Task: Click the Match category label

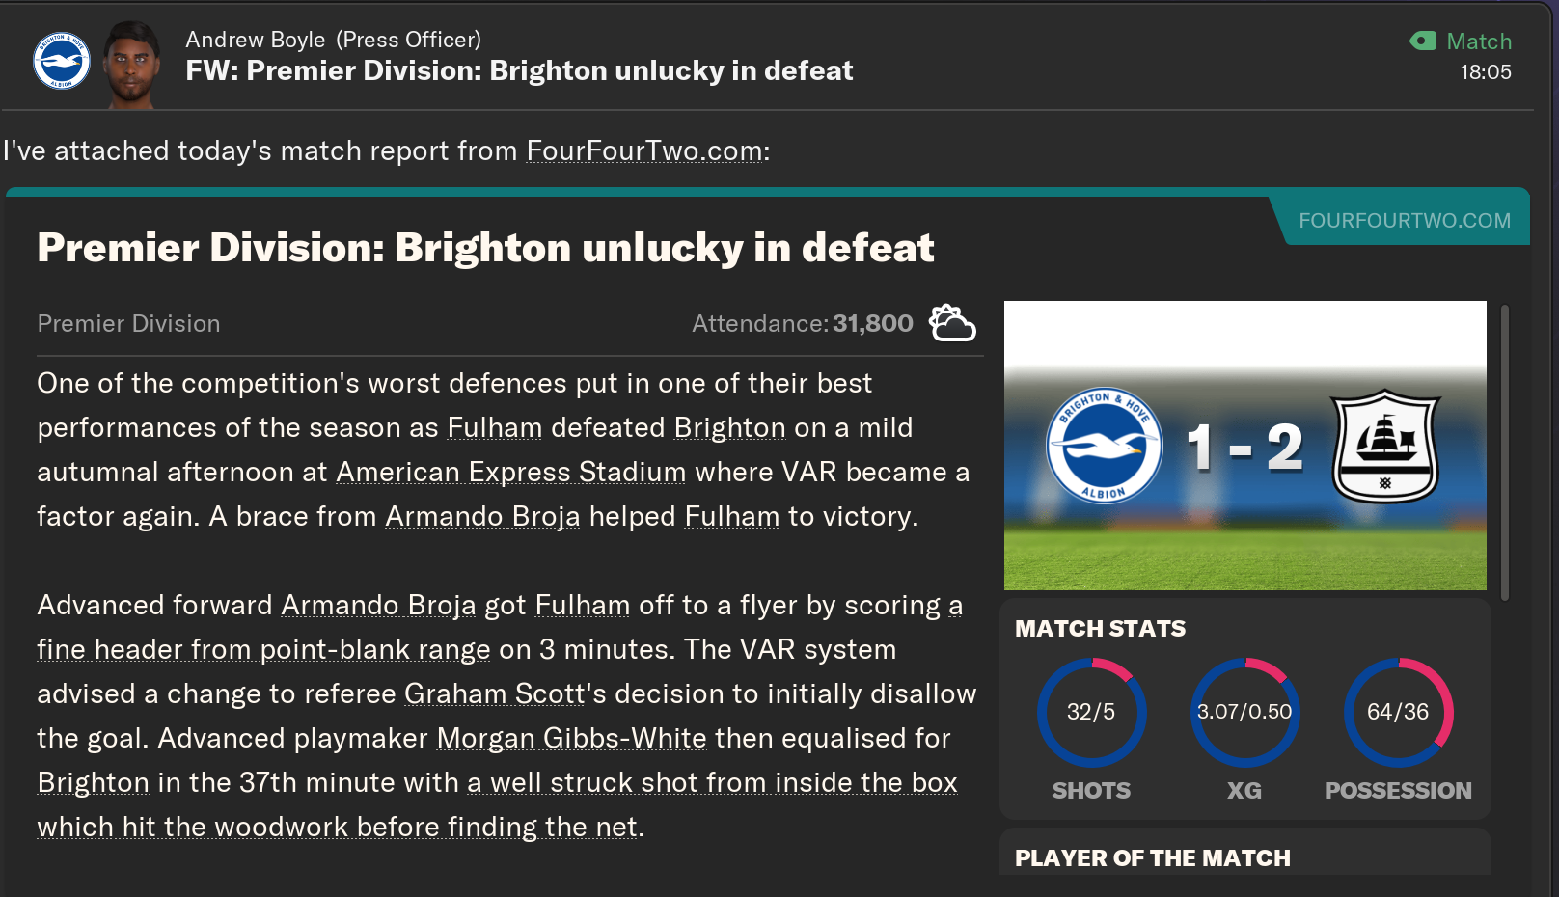Action: pyautogui.click(x=1479, y=41)
